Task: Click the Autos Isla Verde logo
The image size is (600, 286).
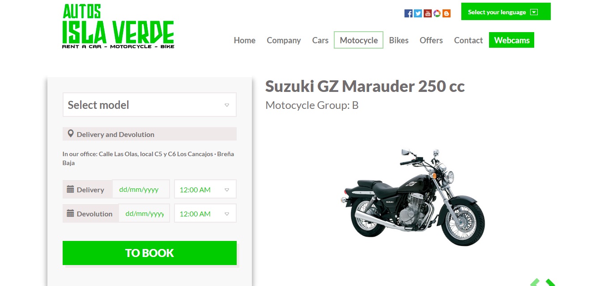Action: pyautogui.click(x=118, y=26)
